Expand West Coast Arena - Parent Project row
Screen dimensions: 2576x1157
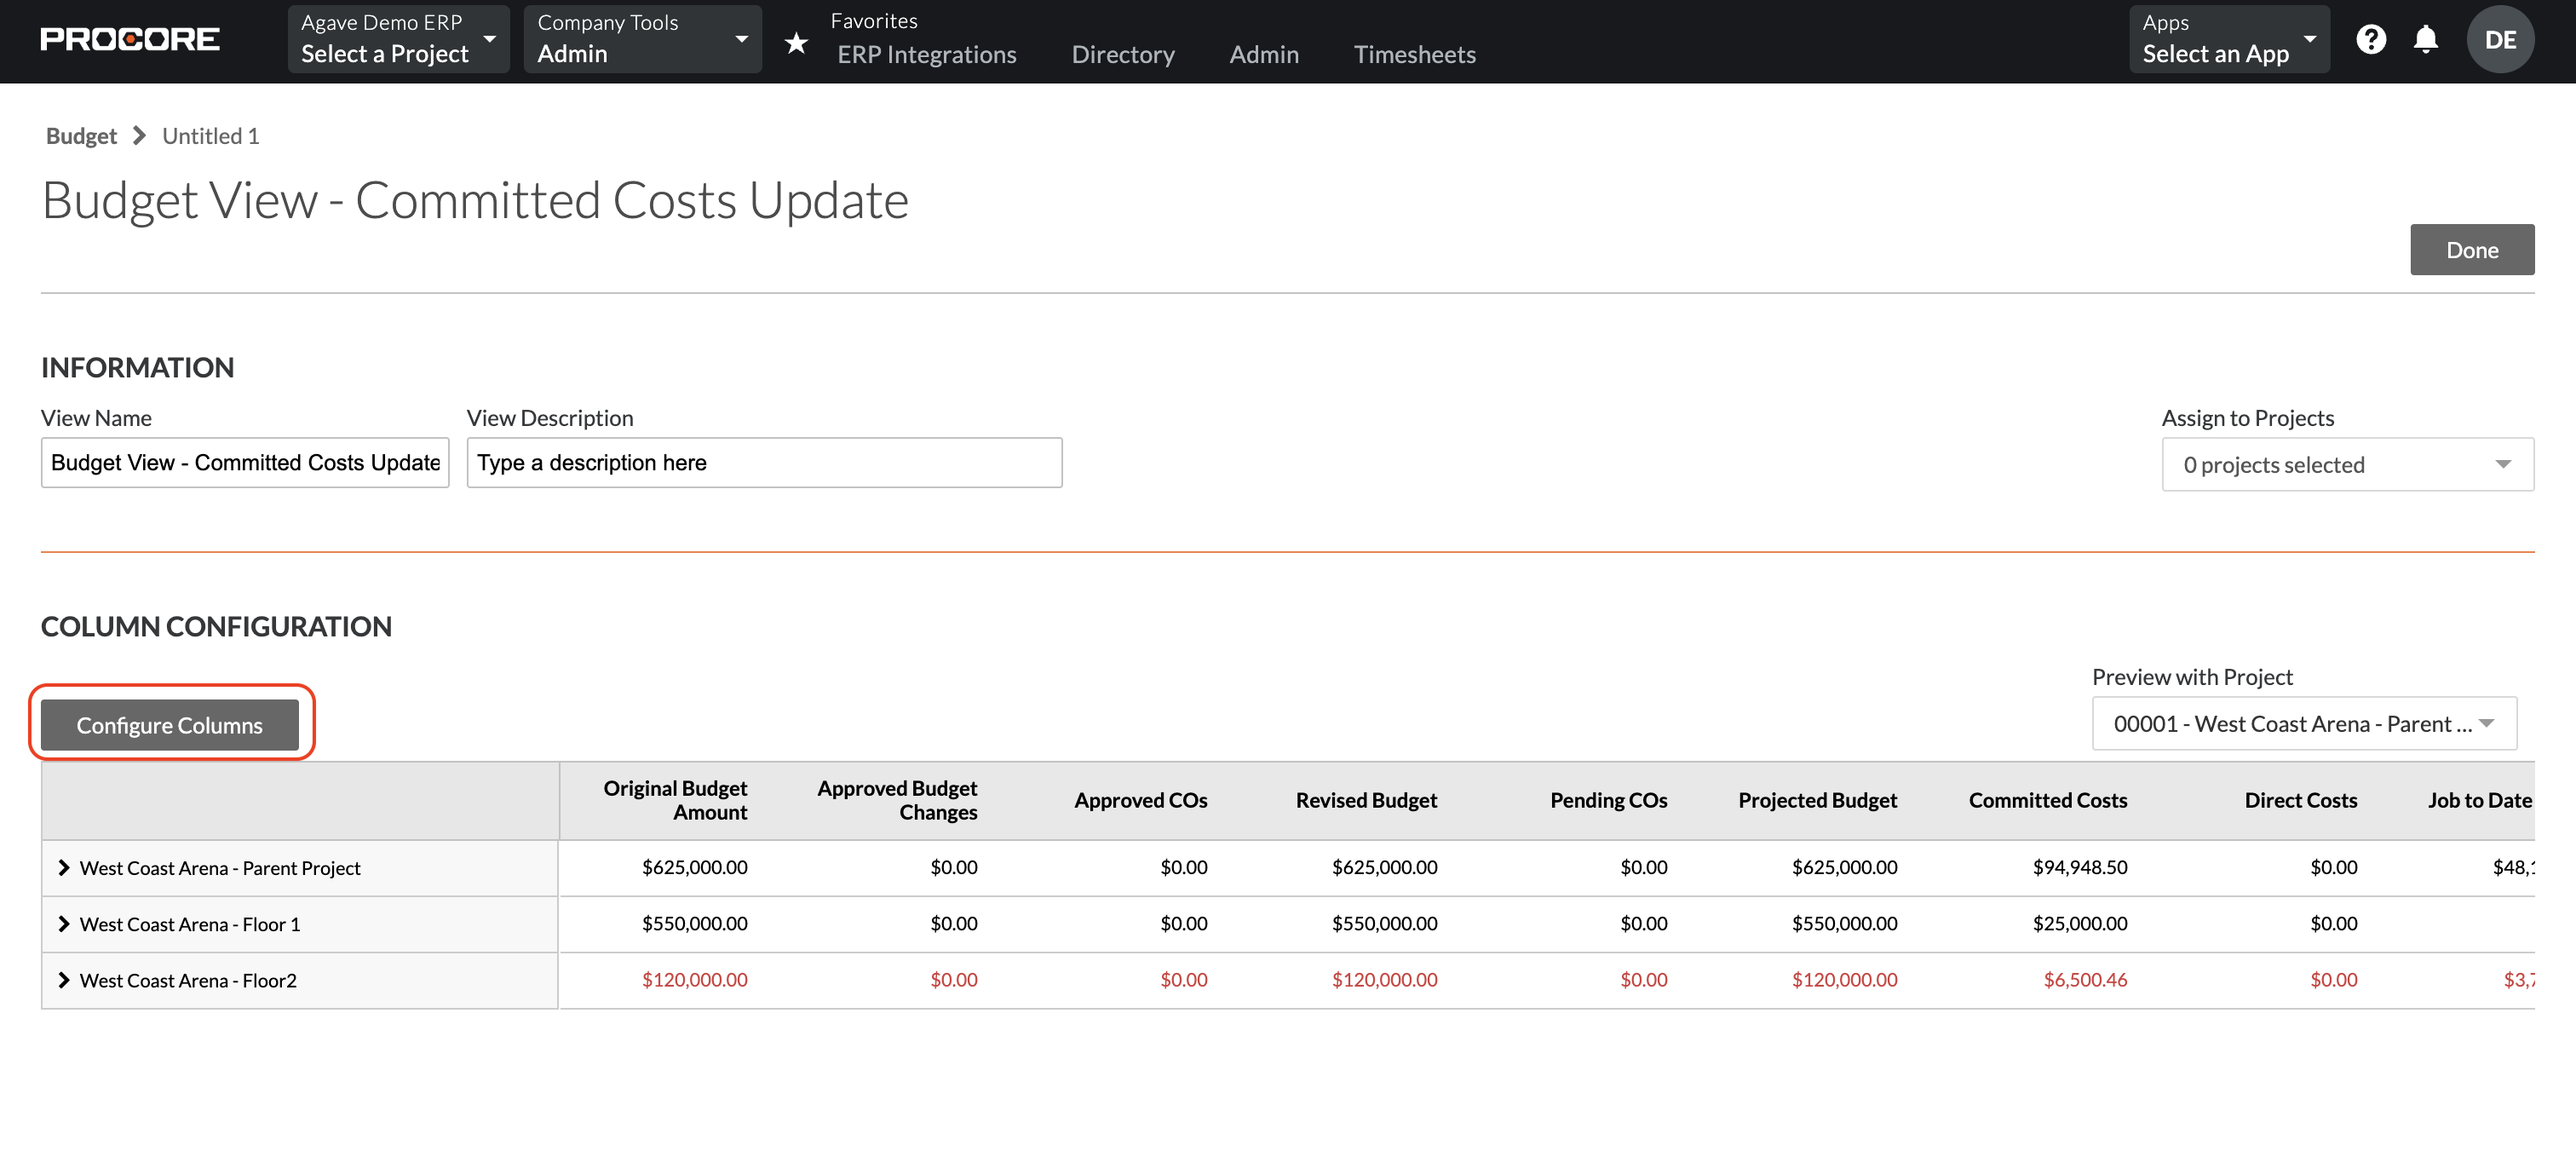point(64,867)
